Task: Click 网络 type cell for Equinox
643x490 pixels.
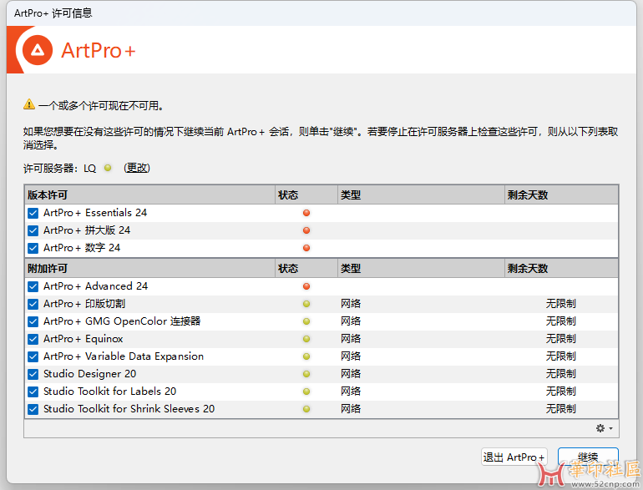Action: [351, 339]
